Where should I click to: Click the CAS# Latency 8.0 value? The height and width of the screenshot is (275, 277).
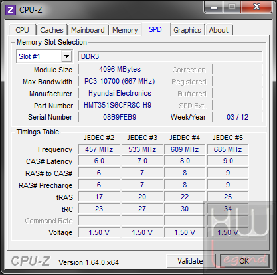tap(185, 161)
